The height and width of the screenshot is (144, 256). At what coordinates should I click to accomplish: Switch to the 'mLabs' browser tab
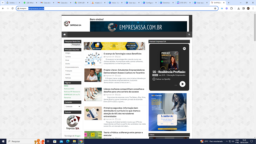pos(98,3)
